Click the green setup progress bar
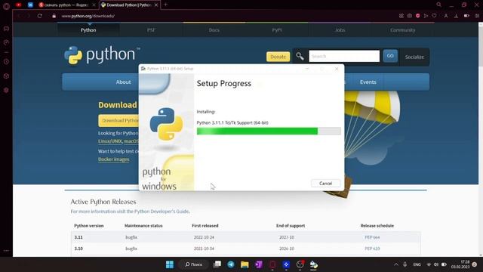 tap(269, 131)
